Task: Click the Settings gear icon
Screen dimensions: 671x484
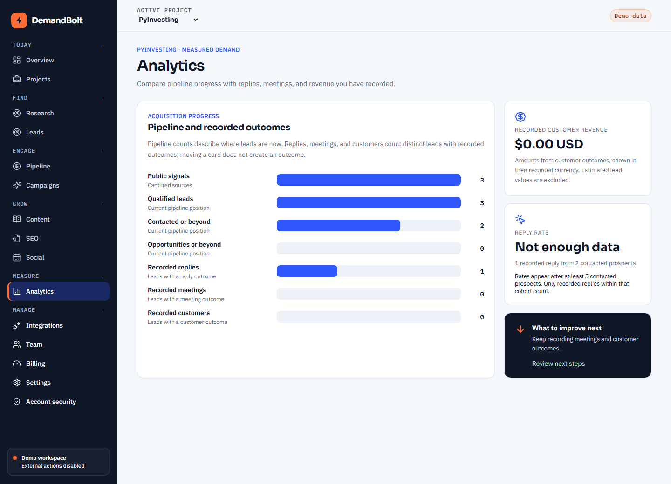Action: click(x=17, y=383)
